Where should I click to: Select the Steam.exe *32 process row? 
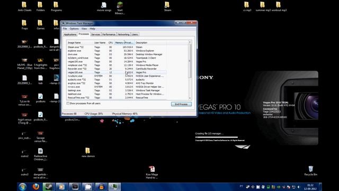[117, 47]
